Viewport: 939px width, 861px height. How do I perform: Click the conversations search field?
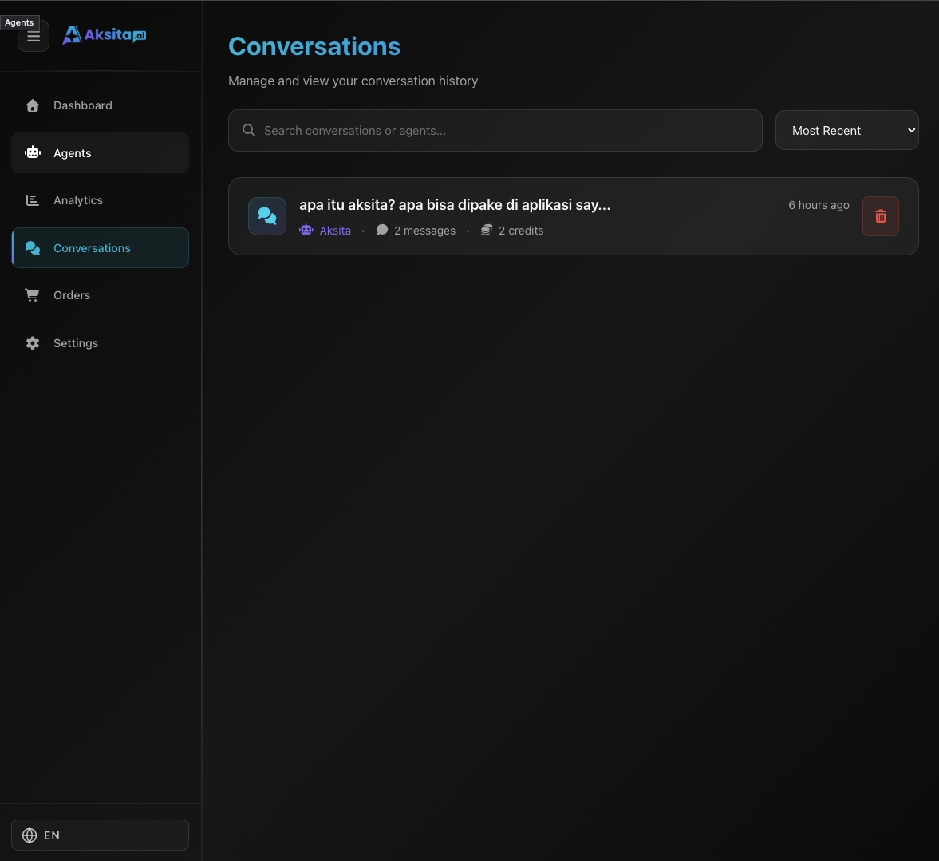coord(495,130)
